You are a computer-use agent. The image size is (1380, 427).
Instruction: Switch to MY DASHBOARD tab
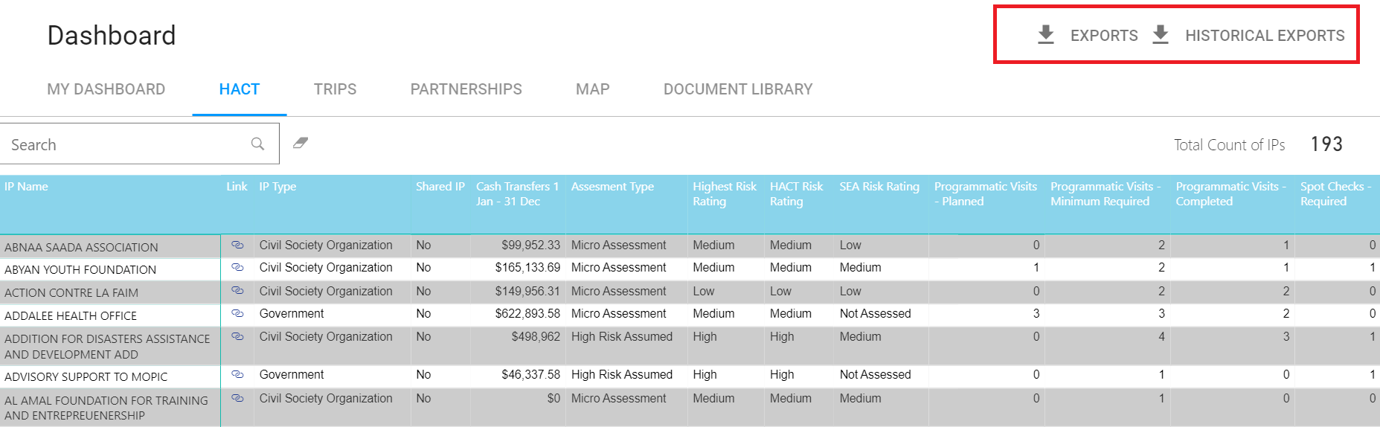click(106, 89)
